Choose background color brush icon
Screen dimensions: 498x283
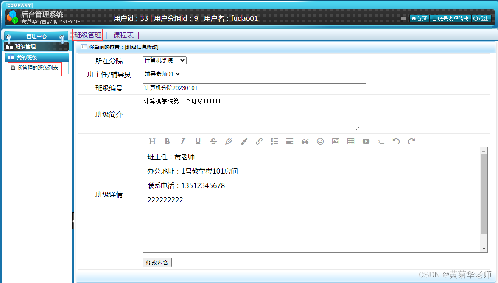[x=243, y=141]
